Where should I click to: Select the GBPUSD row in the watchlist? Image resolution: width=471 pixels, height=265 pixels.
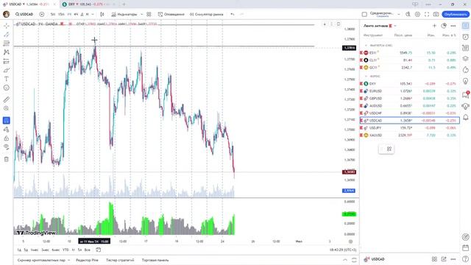click(410, 98)
